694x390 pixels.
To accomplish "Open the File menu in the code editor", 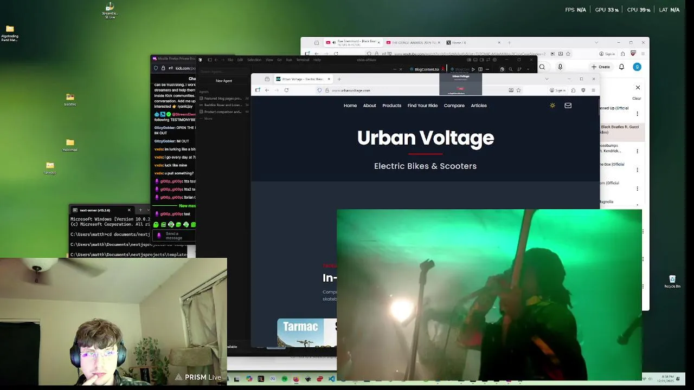I will pos(230,60).
